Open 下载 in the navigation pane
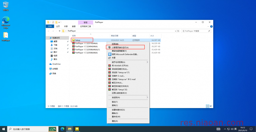 (x=55, y=45)
